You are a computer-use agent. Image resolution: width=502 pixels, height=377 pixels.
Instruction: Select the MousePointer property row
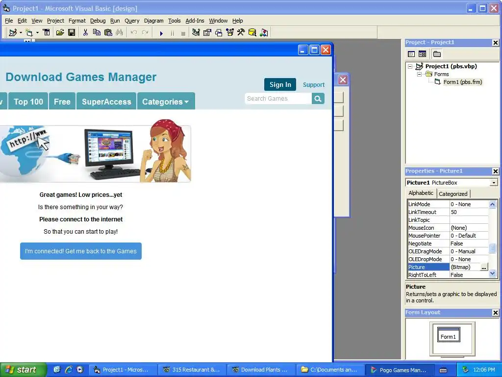448,236
